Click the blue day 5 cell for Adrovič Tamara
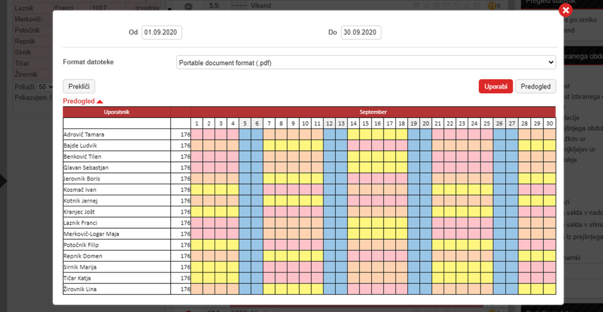Screen dimensions: 603x312 (x=245, y=135)
